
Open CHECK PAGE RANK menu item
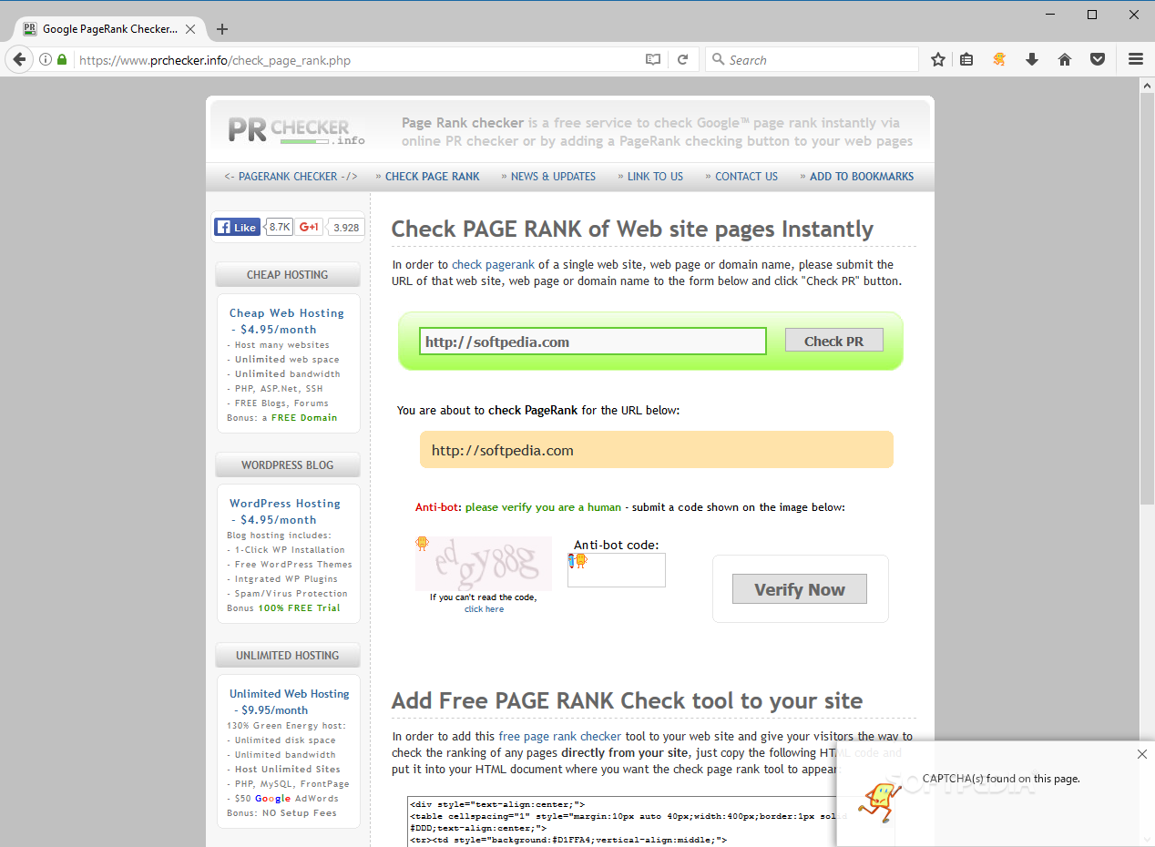tap(432, 177)
